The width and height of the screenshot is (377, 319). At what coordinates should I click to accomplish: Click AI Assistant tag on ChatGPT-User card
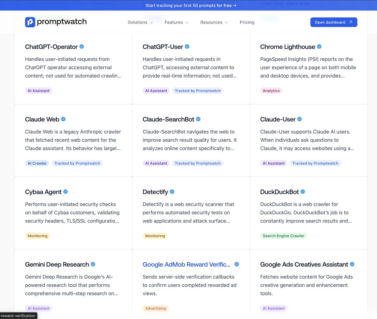coord(156,91)
